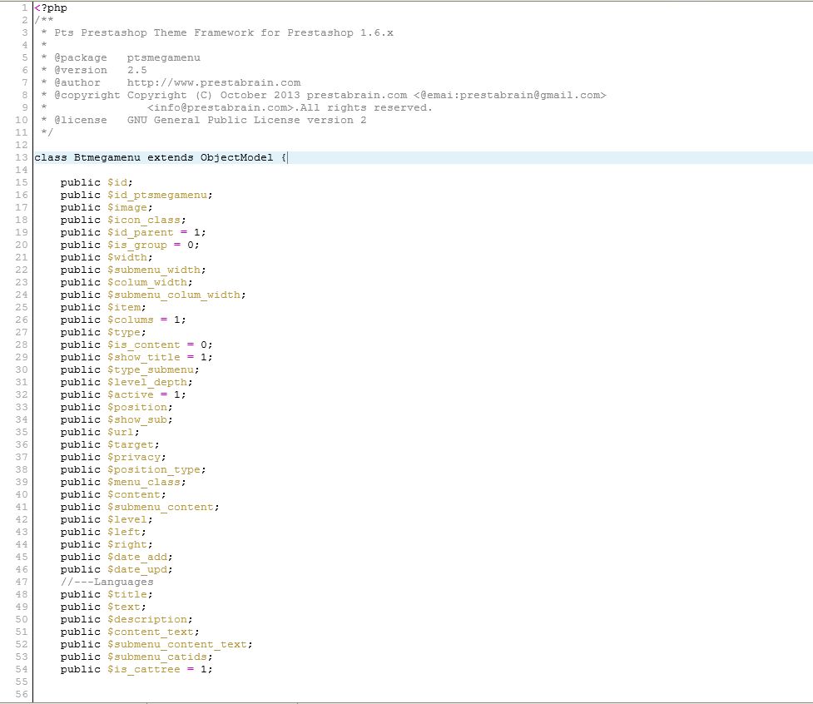Click the 'public $is_group = 0;' declaration
The height and width of the screenshot is (704, 813).
coord(130,245)
